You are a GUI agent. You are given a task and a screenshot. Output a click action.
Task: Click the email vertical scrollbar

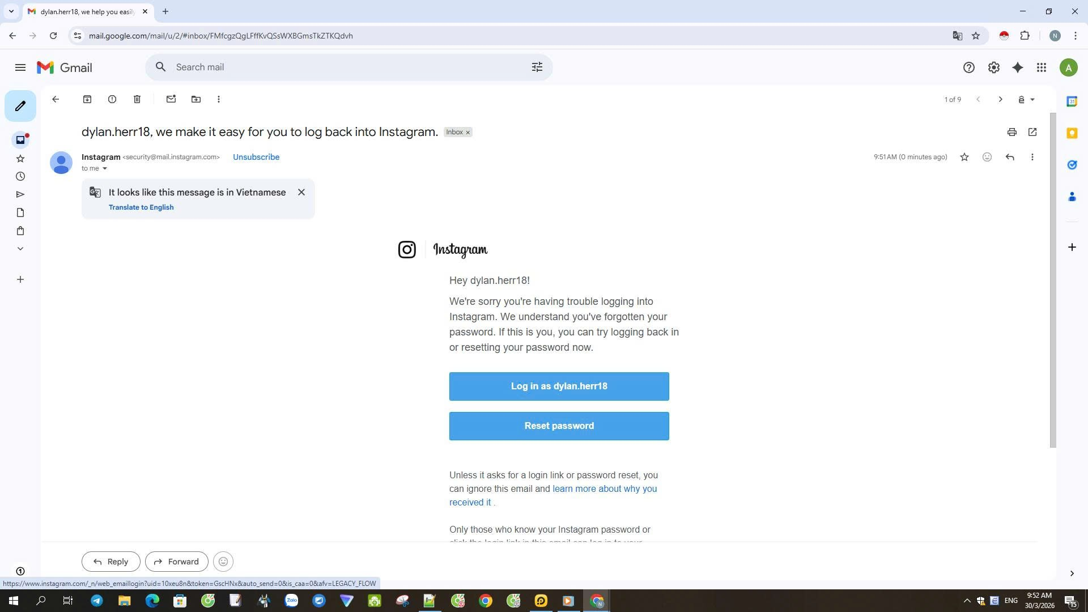click(x=1053, y=280)
